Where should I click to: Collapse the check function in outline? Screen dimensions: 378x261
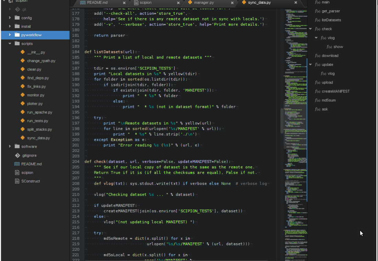click(x=311, y=29)
